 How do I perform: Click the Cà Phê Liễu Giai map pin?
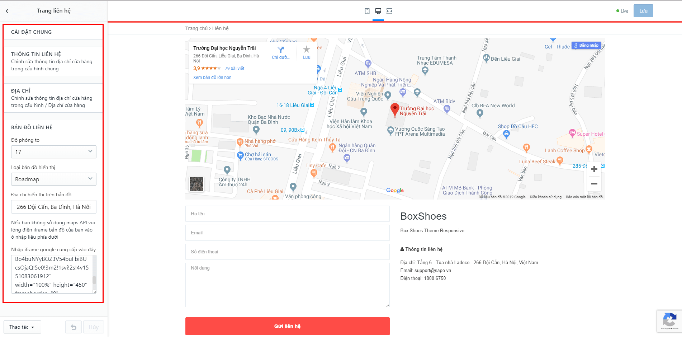[275, 197]
